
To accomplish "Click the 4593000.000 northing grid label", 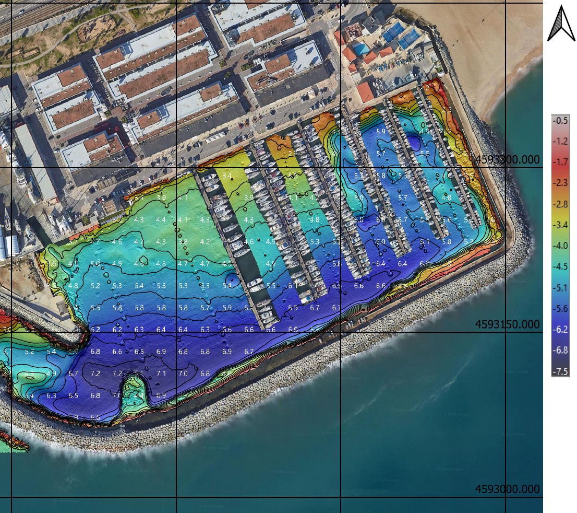I will click(x=507, y=489).
